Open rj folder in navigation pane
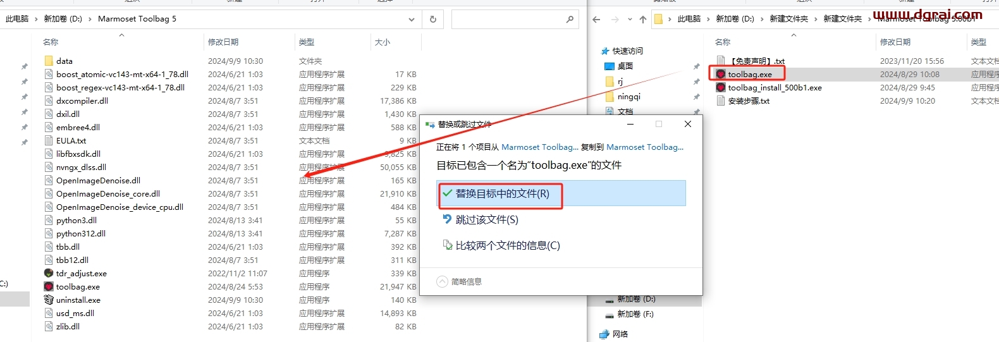This screenshot has width=999, height=342. 615,81
